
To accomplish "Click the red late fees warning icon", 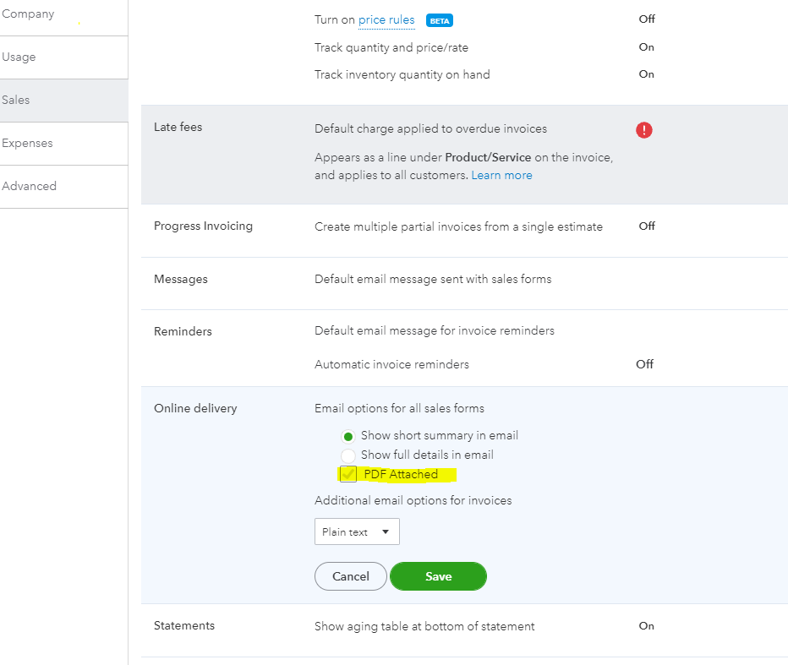I will tap(644, 130).
